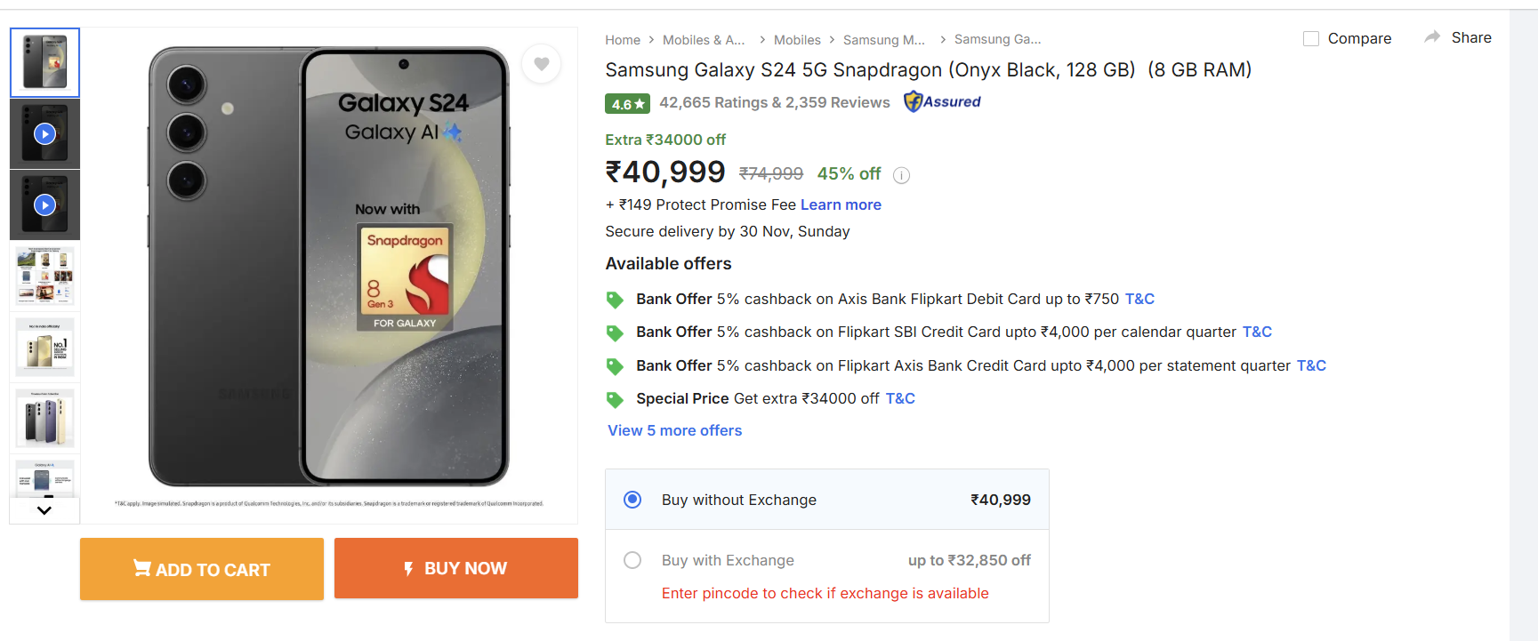This screenshot has width=1538, height=641.
Task: Click the Buy Now button
Action: tap(455, 568)
